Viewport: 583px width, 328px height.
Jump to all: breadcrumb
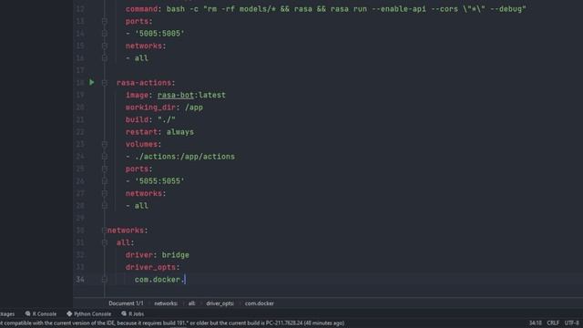coord(191,303)
